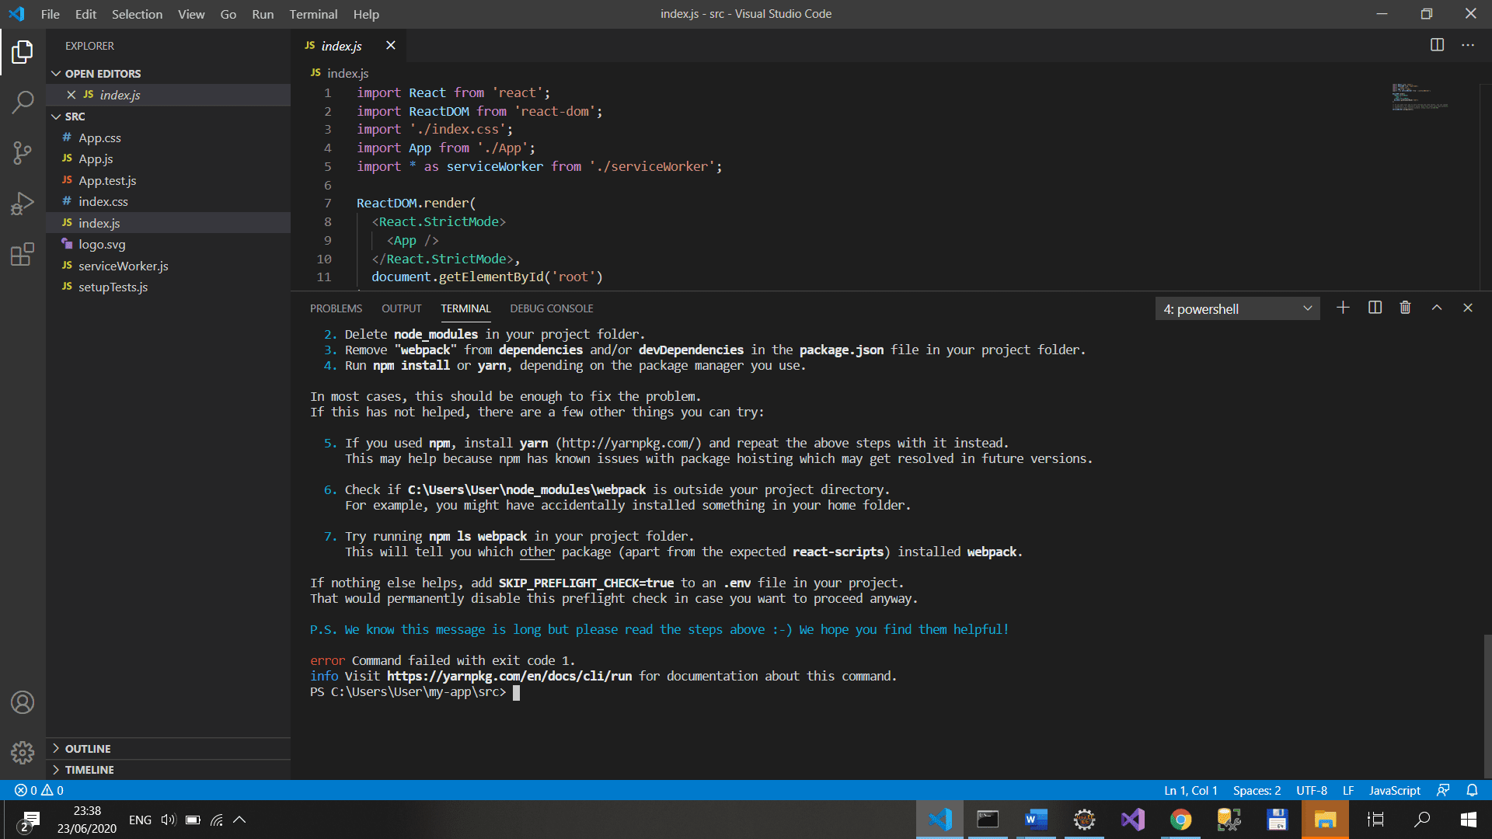Viewport: 1492px width, 839px height.
Task: Change file encoding UTF-8
Action: point(1312,790)
